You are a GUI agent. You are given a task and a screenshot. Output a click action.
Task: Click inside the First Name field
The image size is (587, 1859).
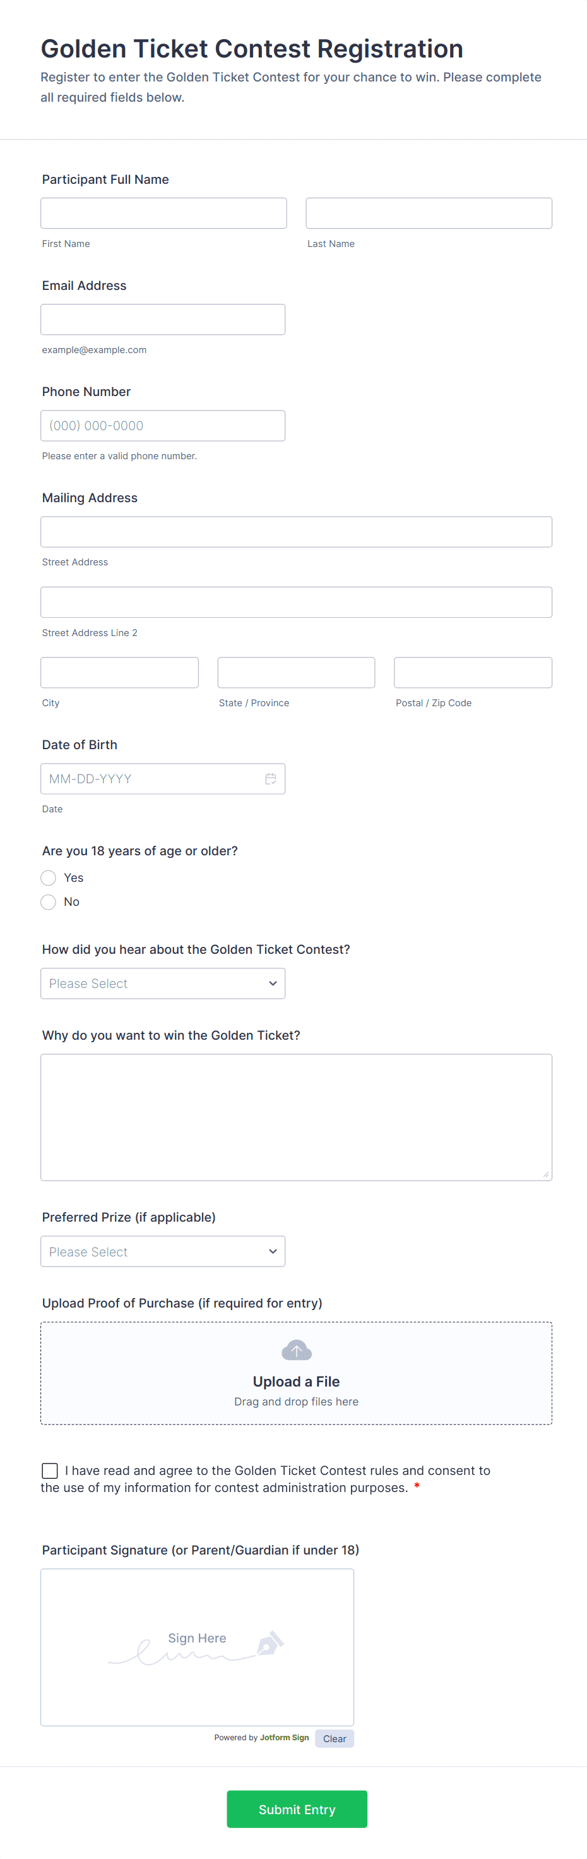click(x=163, y=212)
